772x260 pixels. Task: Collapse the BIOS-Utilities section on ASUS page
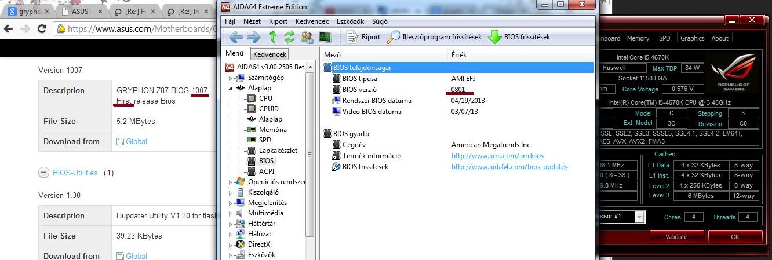[43, 173]
